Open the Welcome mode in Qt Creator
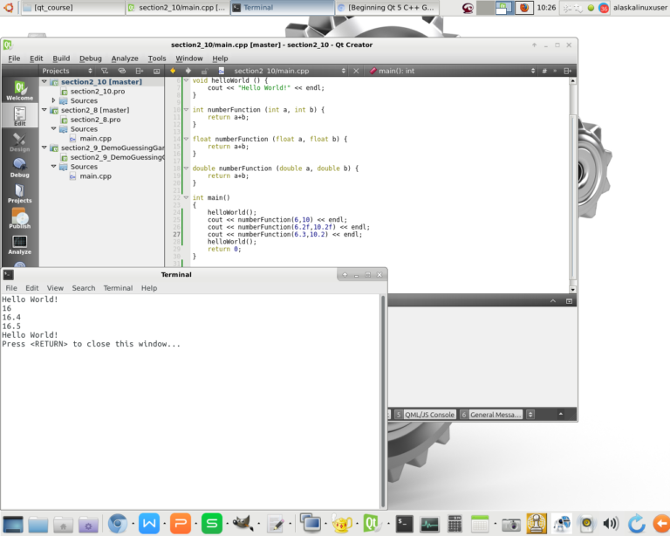Image resolution: width=670 pixels, height=536 pixels. click(x=19, y=90)
